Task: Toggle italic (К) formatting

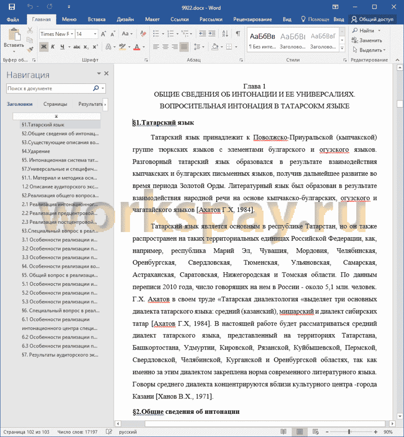Action: click(x=53, y=47)
